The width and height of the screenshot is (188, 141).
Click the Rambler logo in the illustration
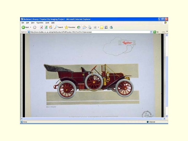(x=127, y=43)
